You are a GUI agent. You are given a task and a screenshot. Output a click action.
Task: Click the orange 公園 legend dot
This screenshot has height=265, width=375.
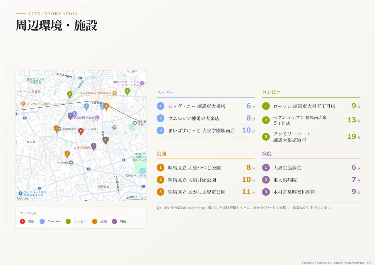coord(95,221)
